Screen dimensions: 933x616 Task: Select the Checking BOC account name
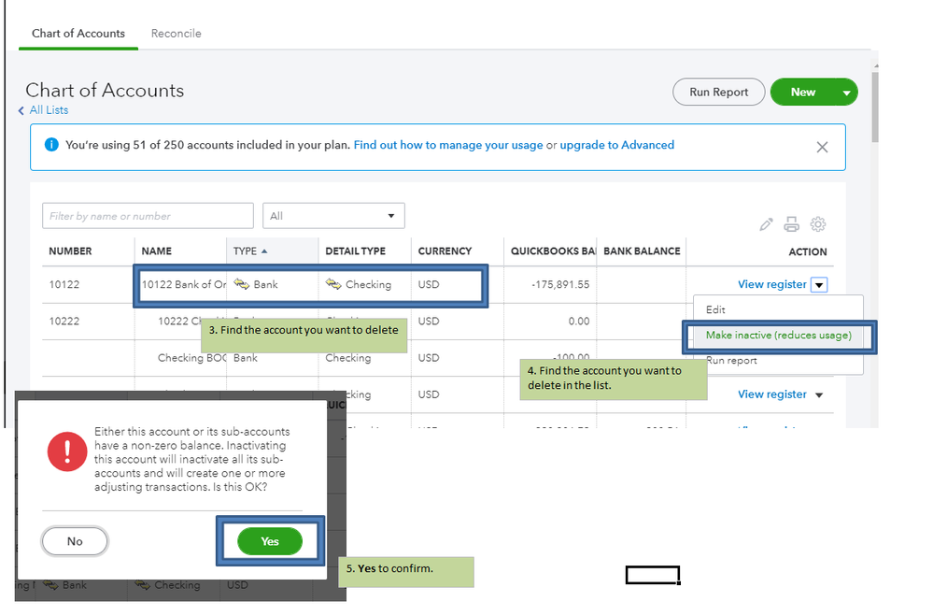191,357
